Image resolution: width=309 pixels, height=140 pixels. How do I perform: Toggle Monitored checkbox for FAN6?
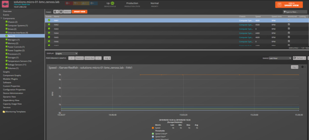(289, 41)
